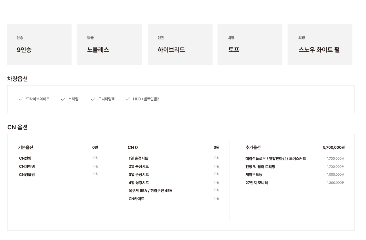Click the 인승 label

tap(20, 38)
